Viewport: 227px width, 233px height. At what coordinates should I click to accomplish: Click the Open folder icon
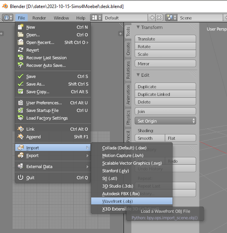[x=21, y=35]
